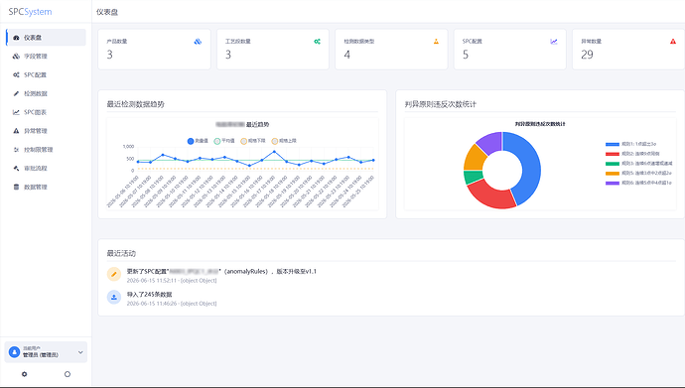Open 审批流程 from the sidebar menu

(x=46, y=168)
